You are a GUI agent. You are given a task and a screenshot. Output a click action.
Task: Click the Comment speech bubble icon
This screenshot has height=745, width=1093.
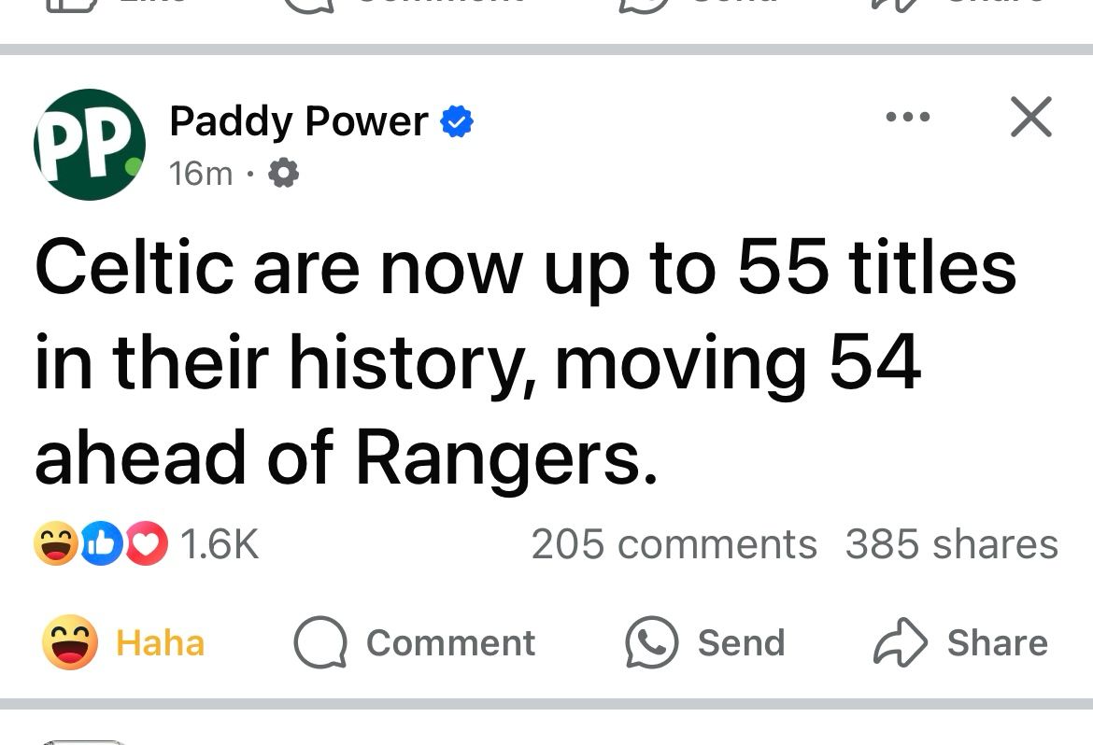click(x=320, y=642)
